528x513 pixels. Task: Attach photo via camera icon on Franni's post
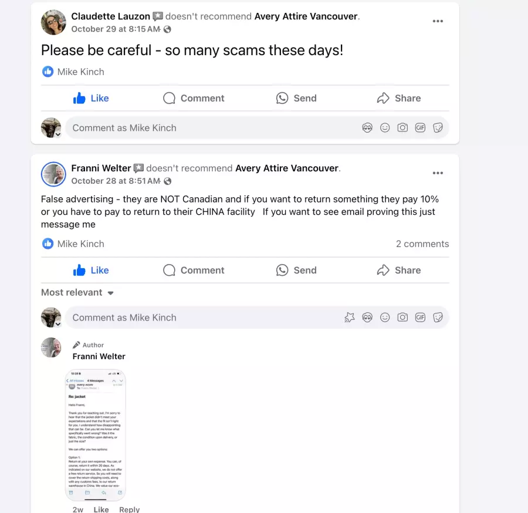click(402, 318)
